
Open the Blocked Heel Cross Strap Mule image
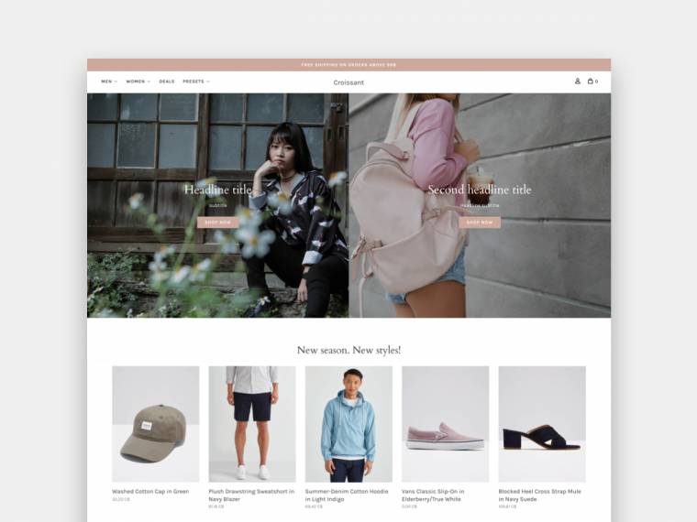click(x=542, y=424)
